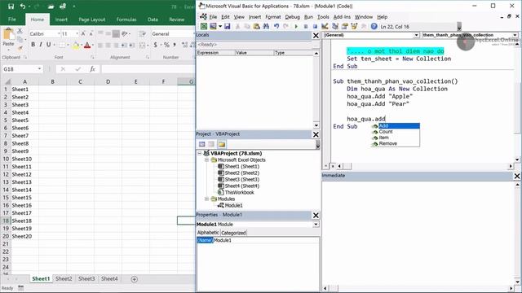Click Cut scissors icon in Excel ribbon
Image resolution: width=522 pixels, height=293 pixels.
point(20,31)
